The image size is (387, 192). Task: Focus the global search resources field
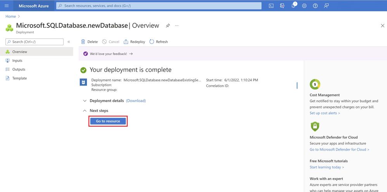(x=159, y=6)
